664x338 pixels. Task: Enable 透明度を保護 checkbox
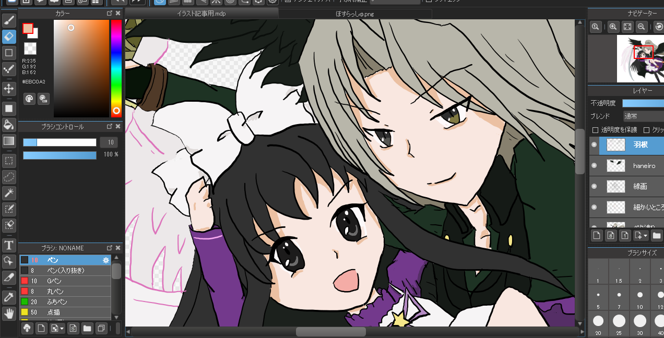(x=596, y=130)
